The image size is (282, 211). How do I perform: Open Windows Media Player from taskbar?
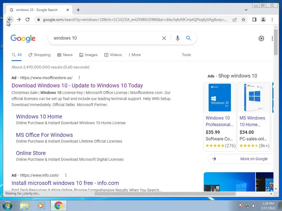[x=41, y=206]
